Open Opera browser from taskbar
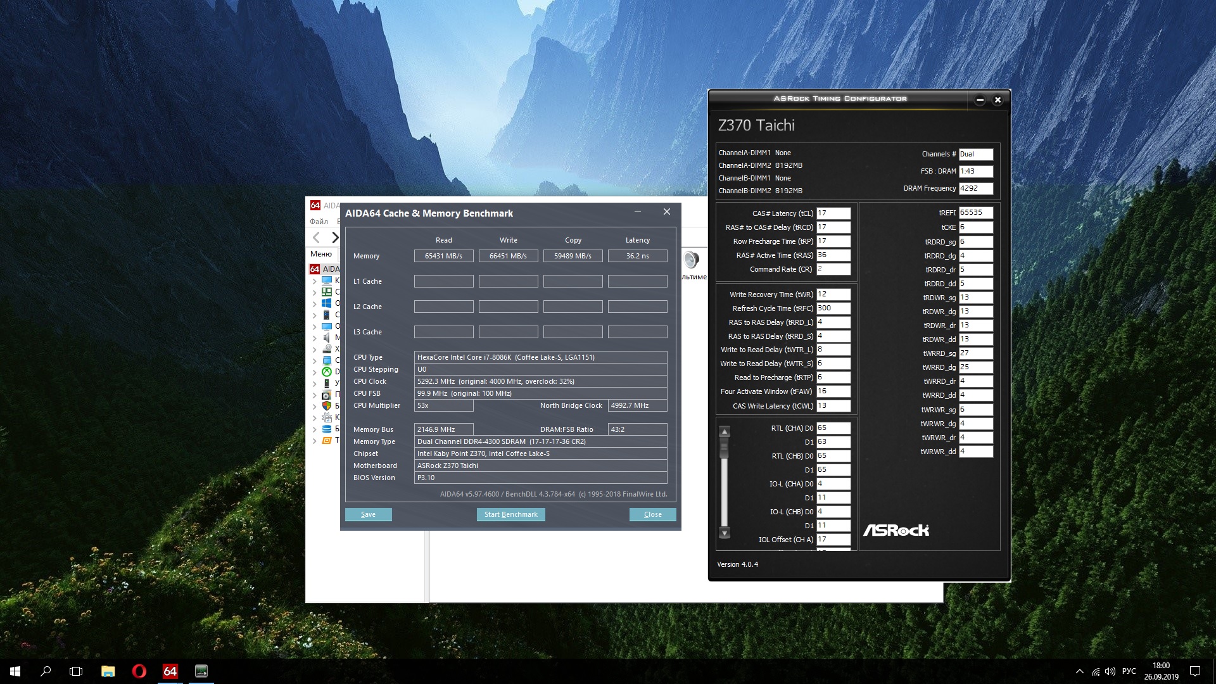 pos(139,671)
